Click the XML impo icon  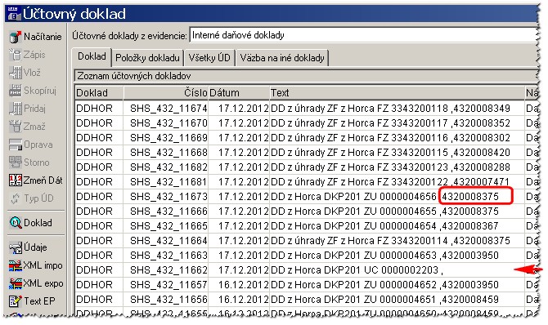[15, 265]
